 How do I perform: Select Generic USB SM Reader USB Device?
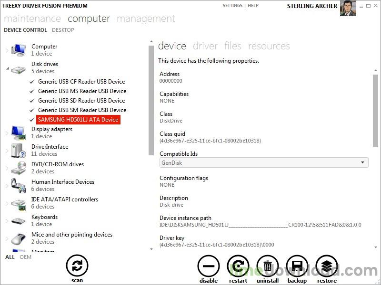[x=82, y=110]
